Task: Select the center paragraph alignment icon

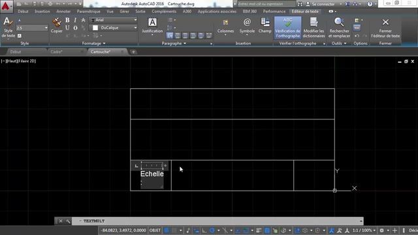Action: (x=185, y=35)
